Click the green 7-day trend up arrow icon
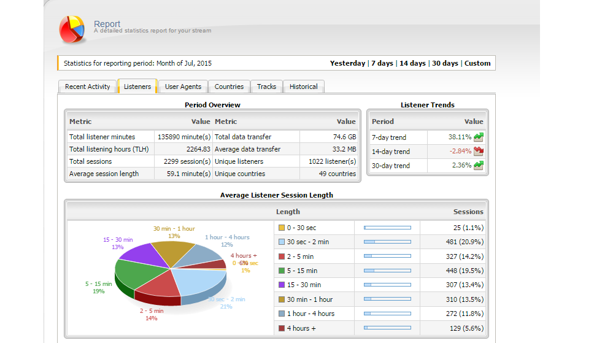This screenshot has width=594, height=343. tap(479, 137)
